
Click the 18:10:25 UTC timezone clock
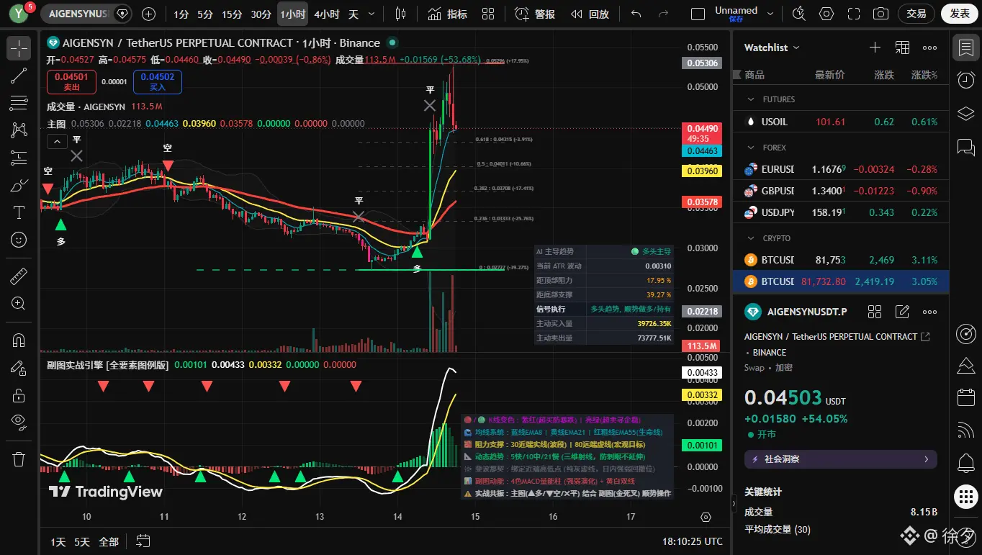pos(693,541)
